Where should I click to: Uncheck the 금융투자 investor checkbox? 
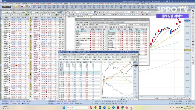pos(75,60)
